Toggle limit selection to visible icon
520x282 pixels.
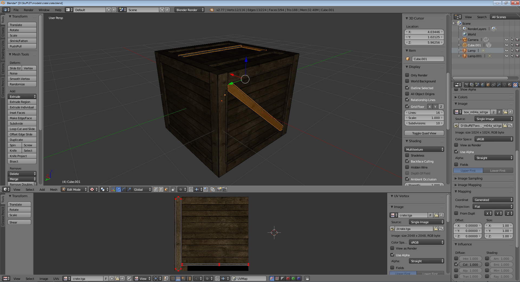tap(173, 189)
